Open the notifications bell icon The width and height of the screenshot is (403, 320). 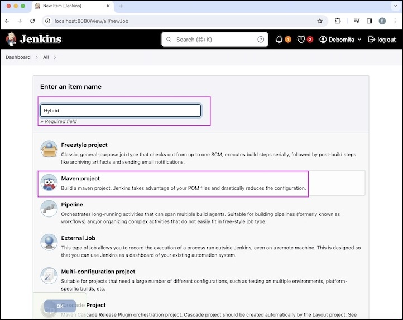(279, 40)
